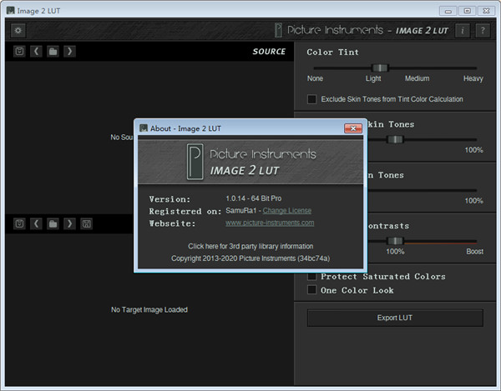This screenshot has height=391, width=501.
Task: Open www.picture-instruments.com link
Action: pyautogui.click(x=270, y=223)
